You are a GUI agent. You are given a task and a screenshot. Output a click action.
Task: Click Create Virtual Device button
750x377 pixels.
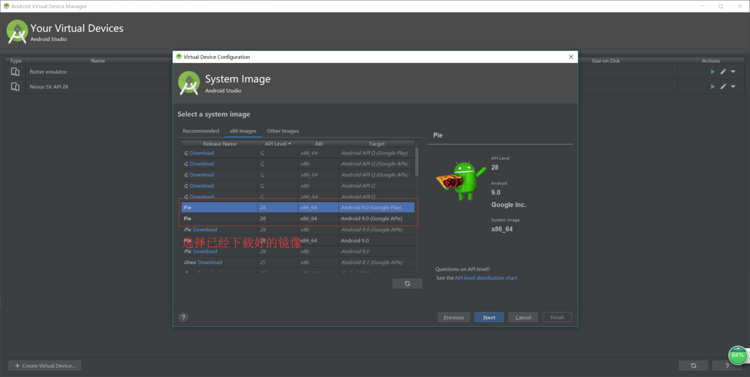45,366
